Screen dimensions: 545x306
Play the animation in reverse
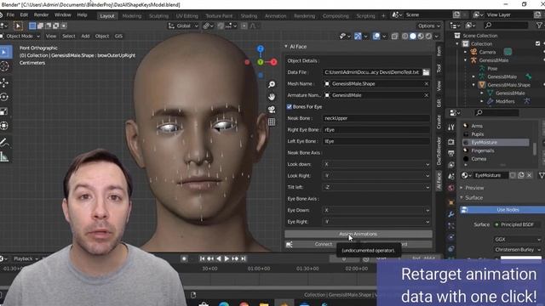click(219, 258)
